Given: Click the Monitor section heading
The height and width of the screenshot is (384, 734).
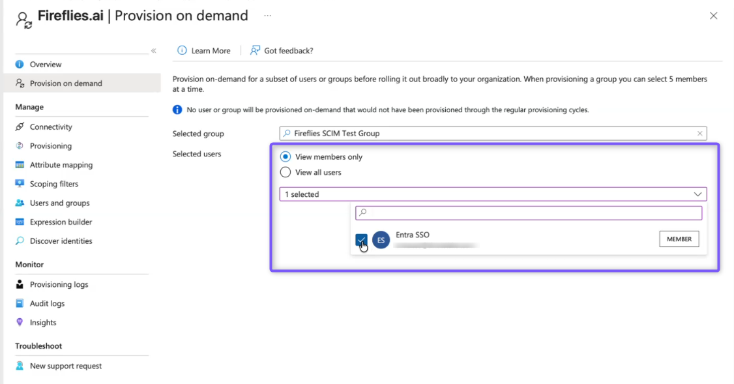Looking at the screenshot, I should click(x=29, y=265).
